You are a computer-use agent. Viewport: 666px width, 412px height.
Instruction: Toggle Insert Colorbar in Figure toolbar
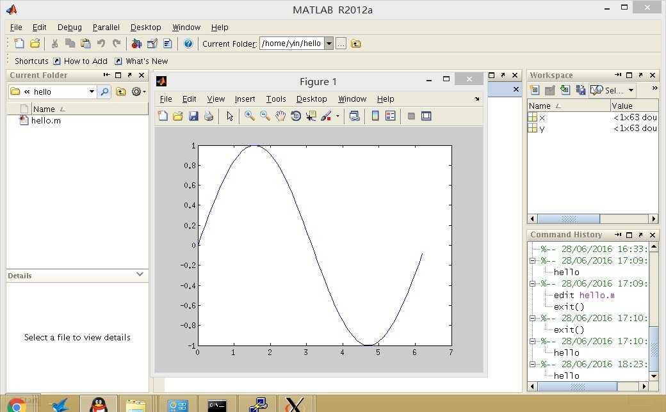click(x=375, y=116)
